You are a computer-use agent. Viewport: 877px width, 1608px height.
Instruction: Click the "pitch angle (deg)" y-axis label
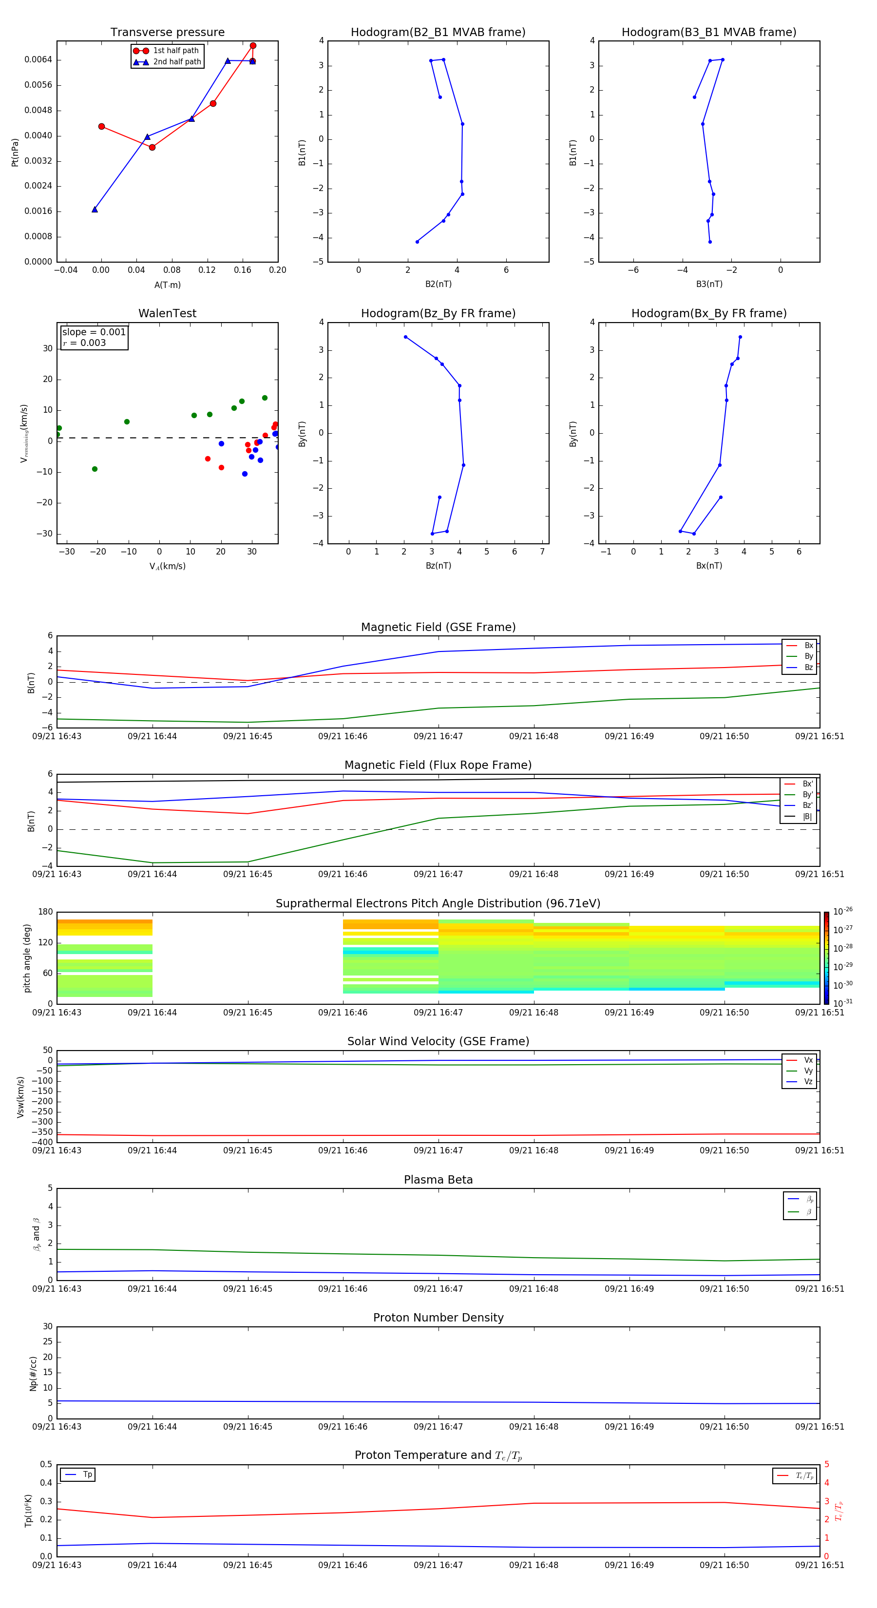point(27,958)
